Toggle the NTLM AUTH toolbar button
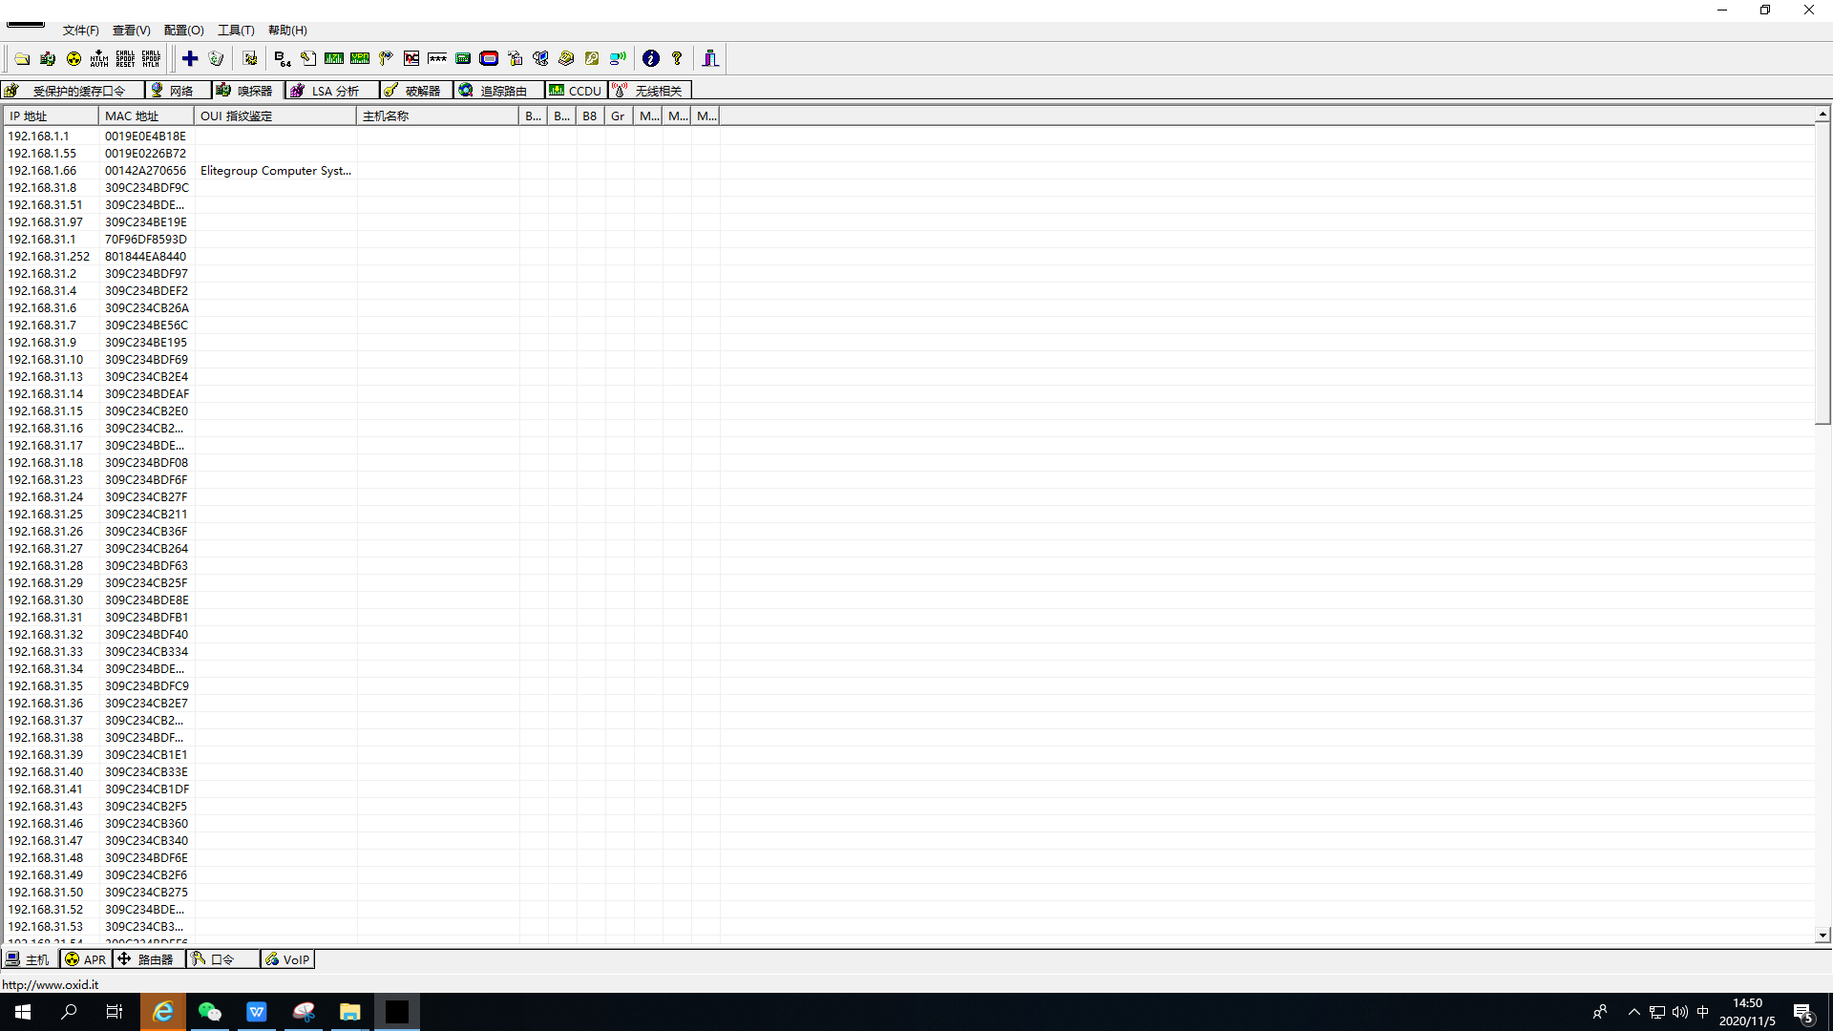Screen dimensions: 1833x1031 99,59
